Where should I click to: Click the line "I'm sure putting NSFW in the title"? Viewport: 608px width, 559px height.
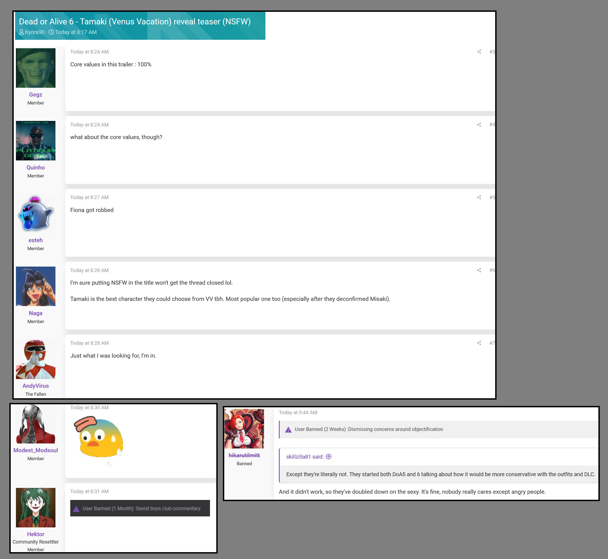click(x=151, y=283)
